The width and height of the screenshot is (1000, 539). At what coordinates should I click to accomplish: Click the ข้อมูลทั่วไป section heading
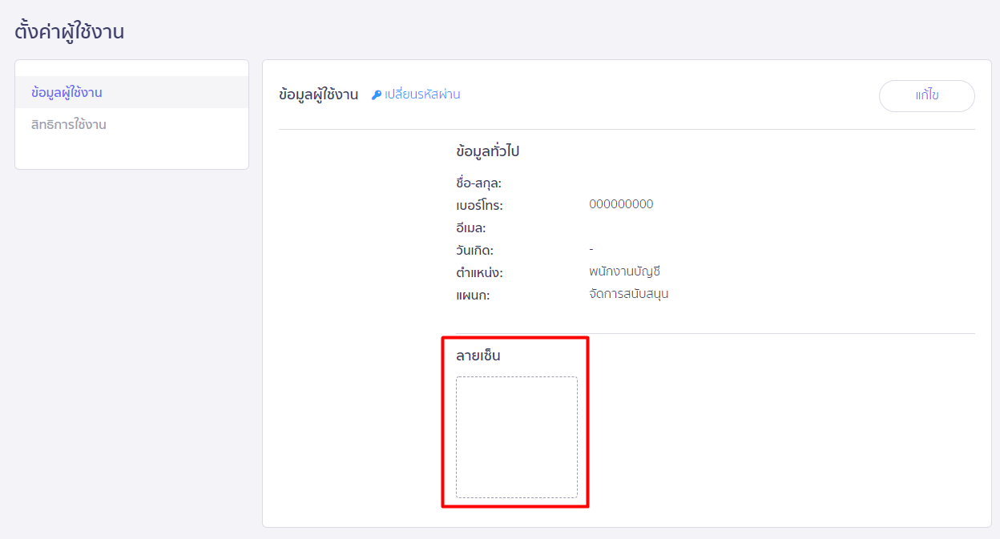tap(488, 151)
